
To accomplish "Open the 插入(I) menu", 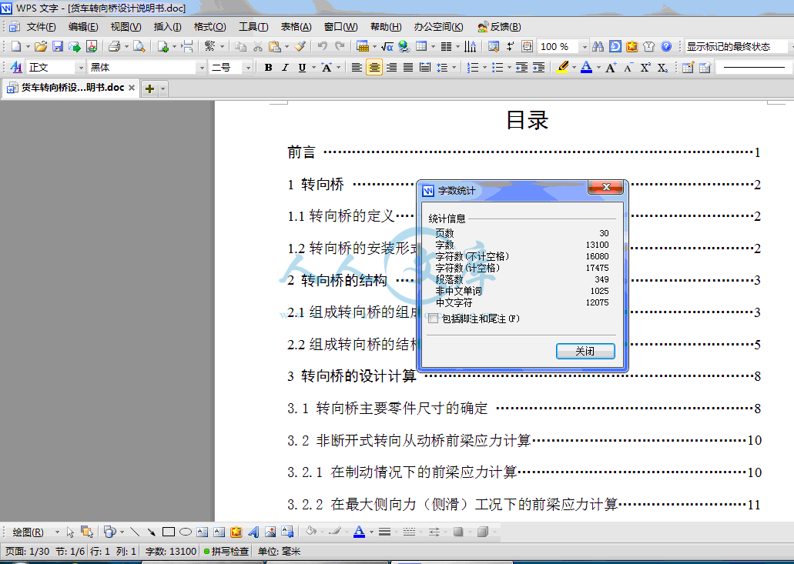I will point(168,27).
